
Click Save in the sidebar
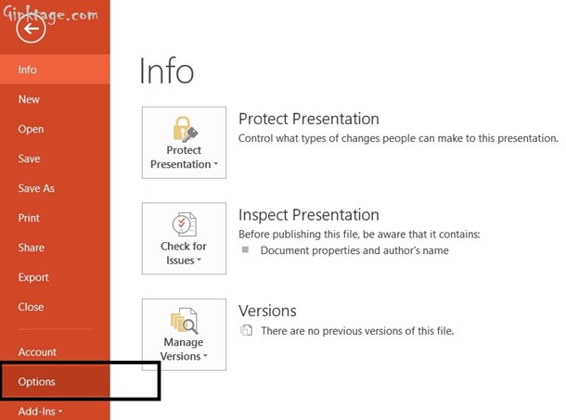coord(55,159)
